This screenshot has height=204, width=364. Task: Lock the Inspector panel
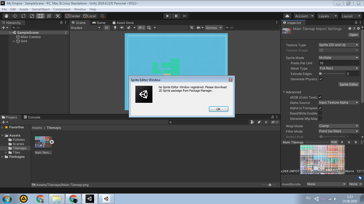pos(356,23)
